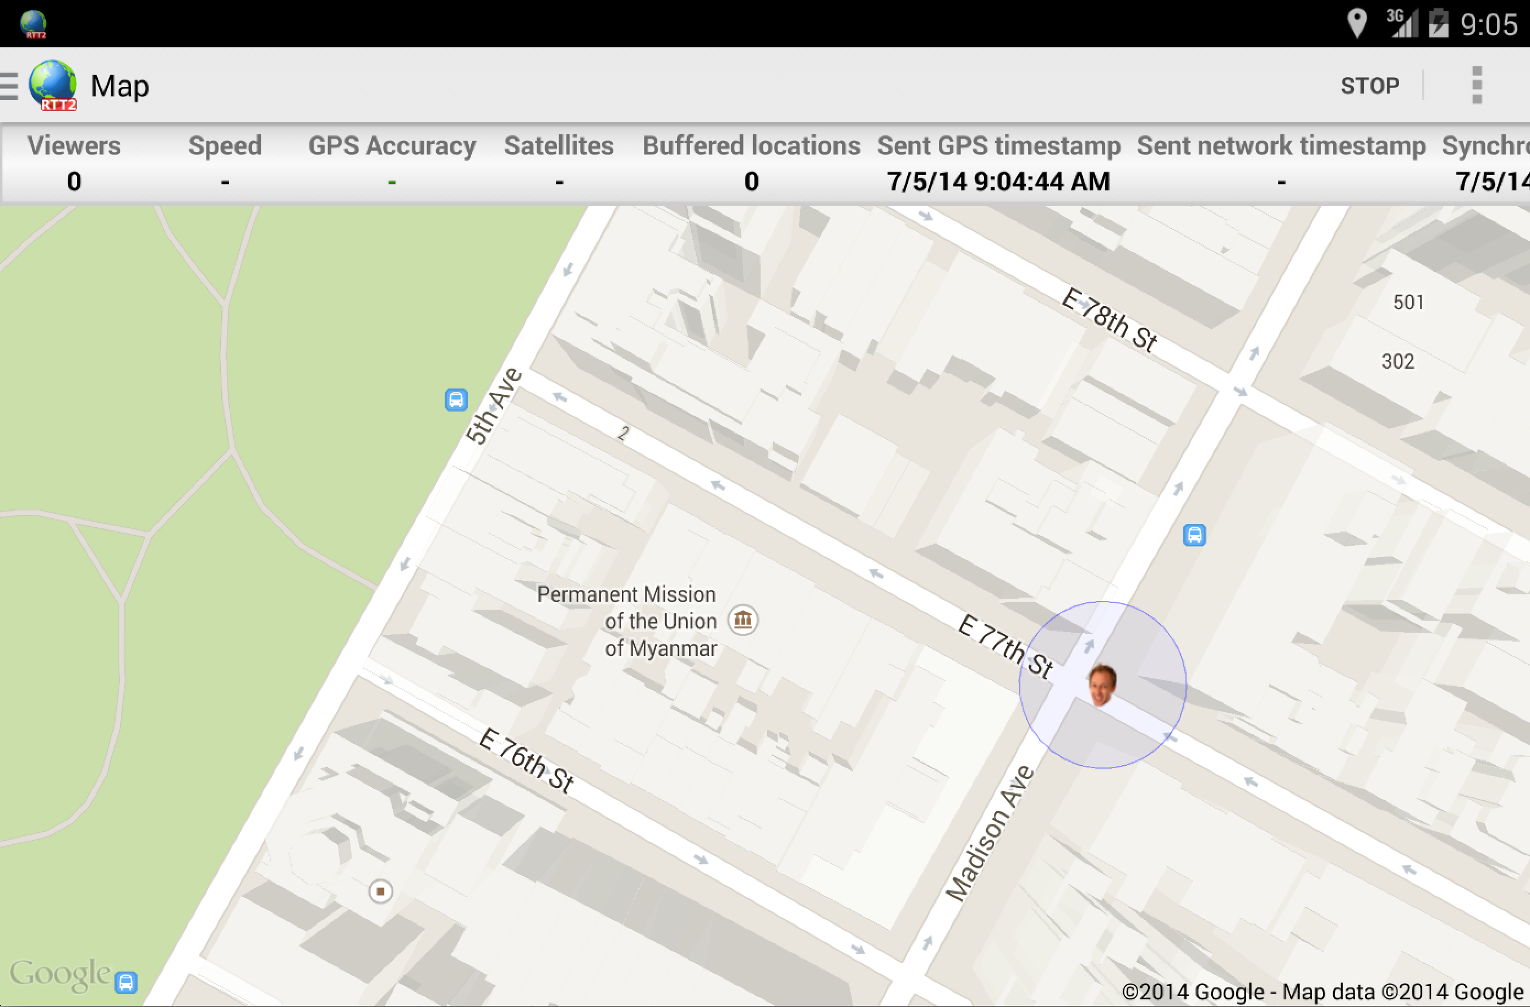Screen dimensions: 1530x1007
Task: Open the three-dot overflow menu
Action: (1477, 85)
